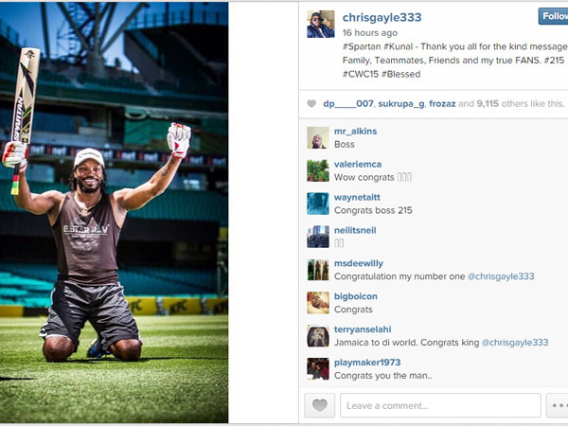View the sukrupa_g liker profile
The width and height of the screenshot is (568, 426).
[x=401, y=104]
